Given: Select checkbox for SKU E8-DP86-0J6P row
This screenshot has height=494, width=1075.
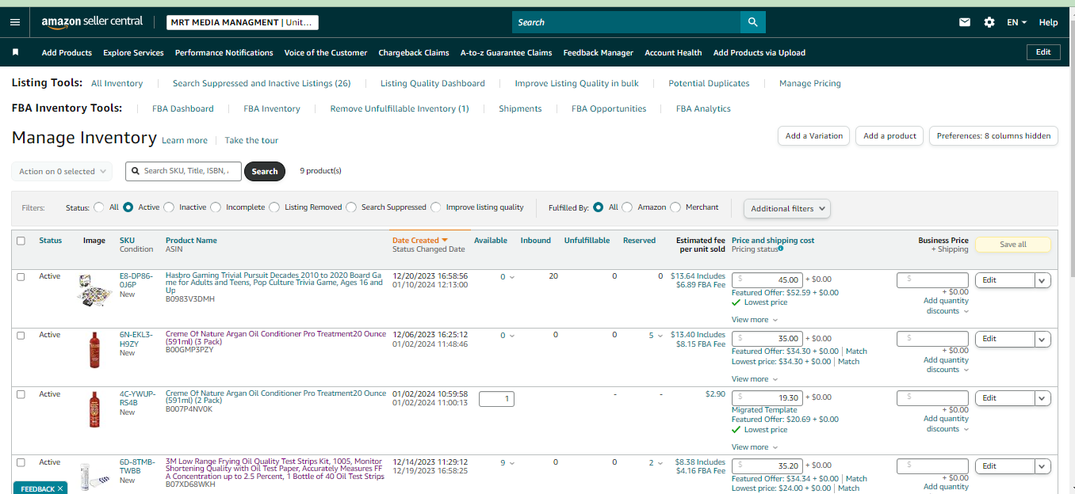Looking at the screenshot, I should point(21,276).
